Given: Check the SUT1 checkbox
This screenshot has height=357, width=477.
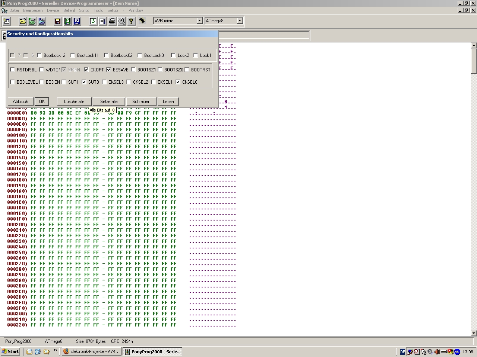Looking at the screenshot, I should [64, 82].
